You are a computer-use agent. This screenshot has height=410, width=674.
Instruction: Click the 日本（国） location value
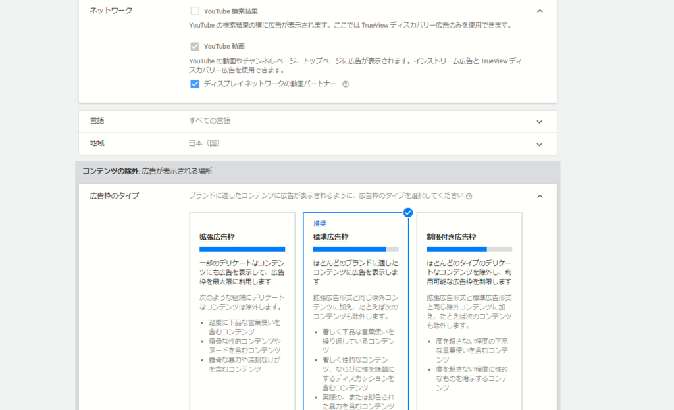(204, 143)
